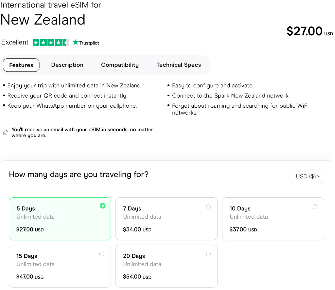335x290 pixels.
Task: Click the Excellent rating text
Action: [x=15, y=42]
